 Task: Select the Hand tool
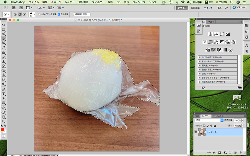tap(4, 117)
